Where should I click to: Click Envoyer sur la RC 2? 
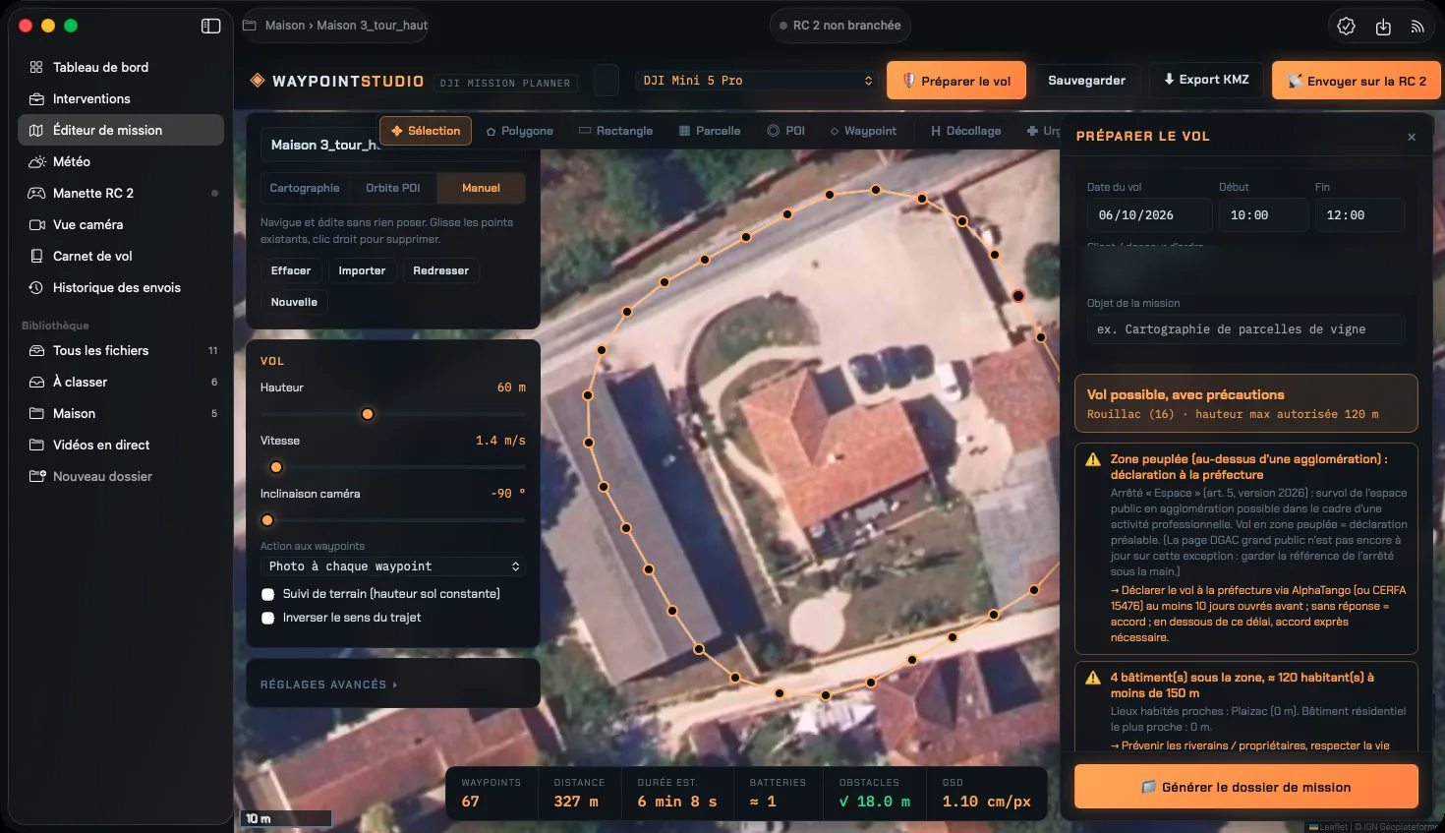1356,81
